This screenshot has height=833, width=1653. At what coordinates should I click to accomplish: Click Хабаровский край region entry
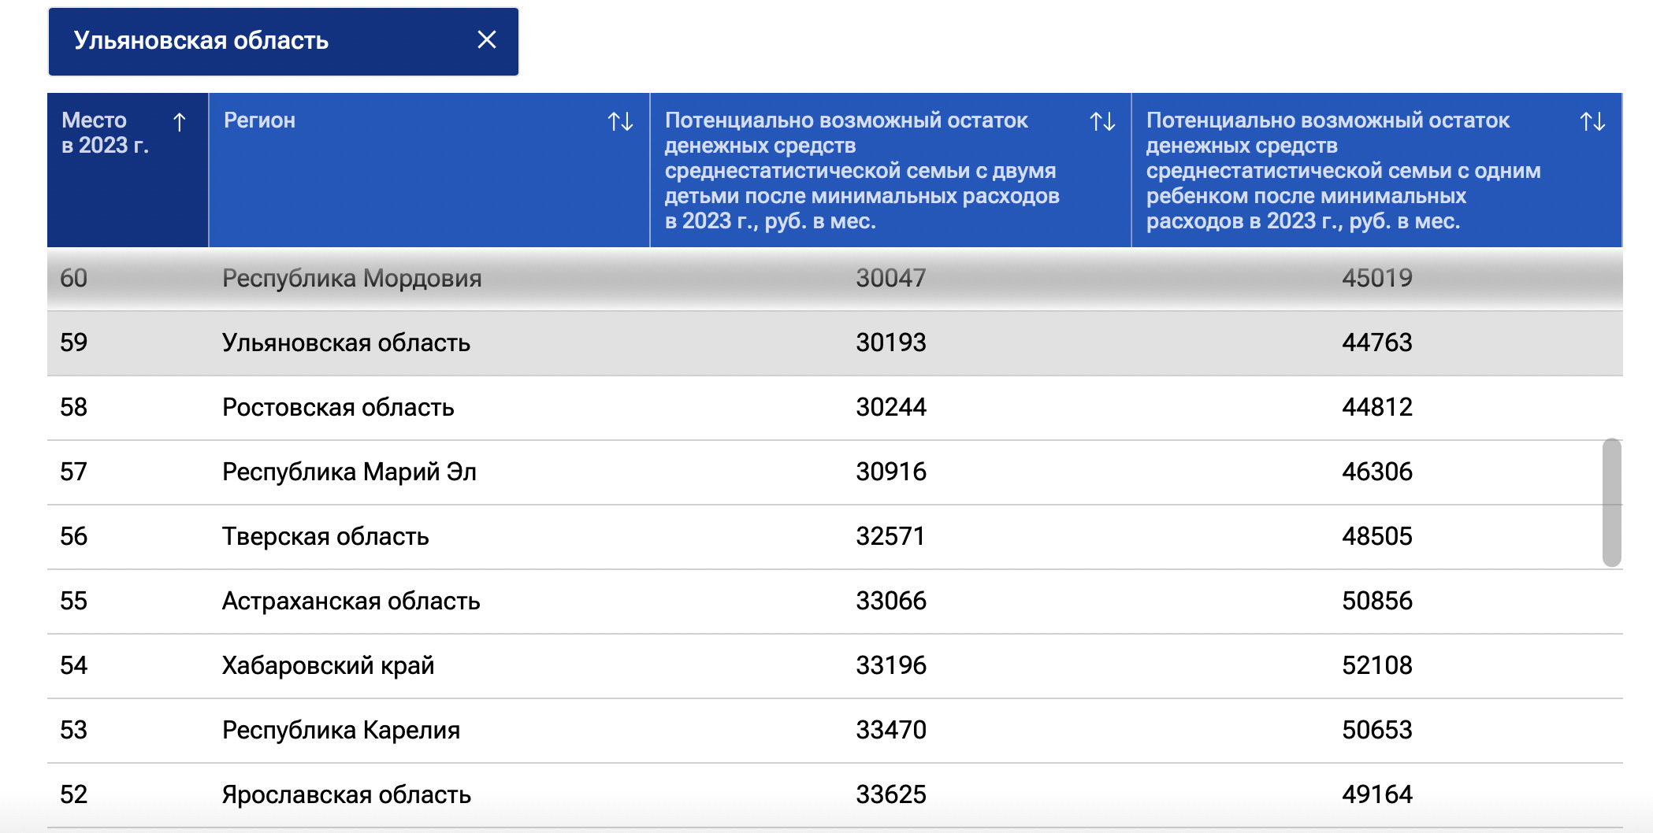tap(328, 666)
